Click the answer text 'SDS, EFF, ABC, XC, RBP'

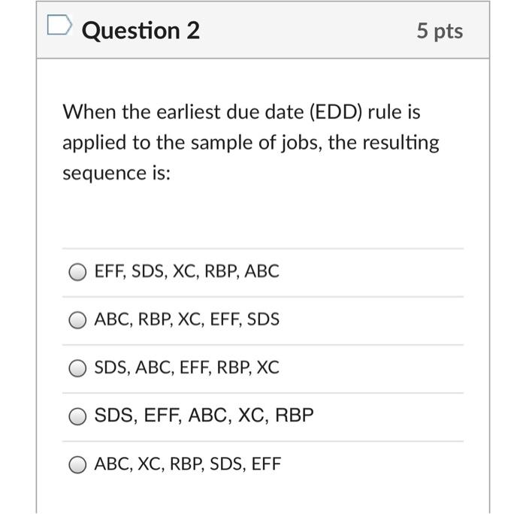(204, 416)
